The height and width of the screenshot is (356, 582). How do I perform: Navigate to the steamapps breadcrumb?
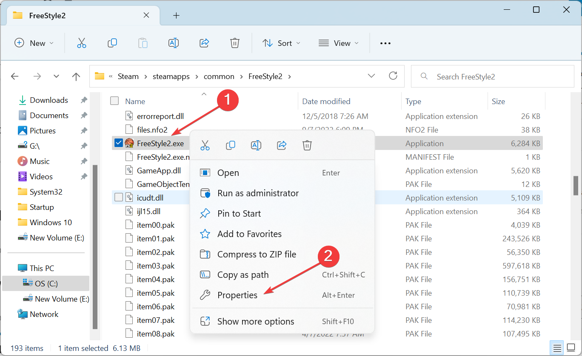tap(171, 76)
